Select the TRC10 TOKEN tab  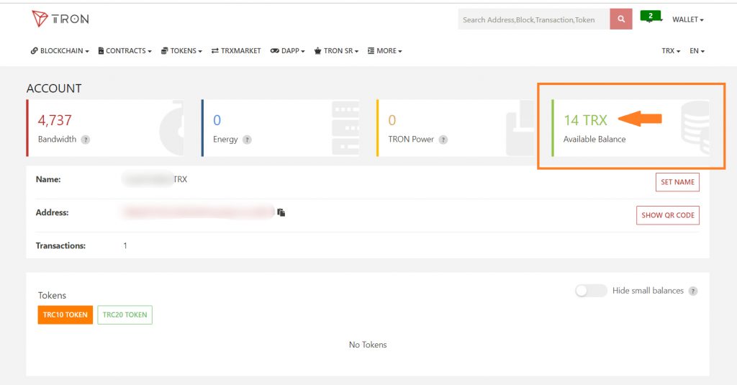click(x=65, y=315)
